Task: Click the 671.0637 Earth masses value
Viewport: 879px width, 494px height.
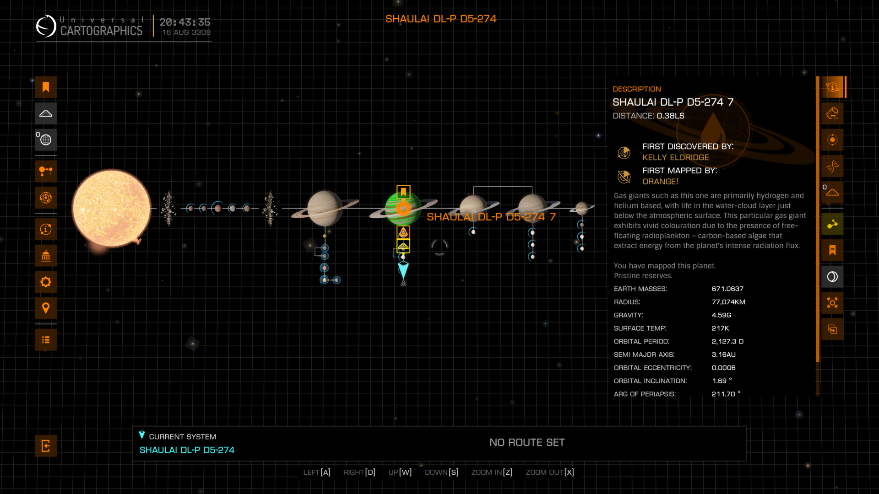Action: click(x=727, y=289)
